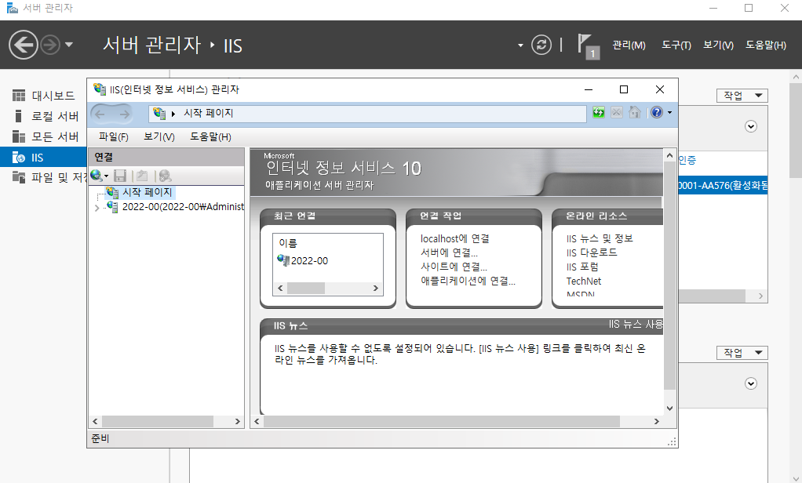
Task: Collapse the lower Server Manager section chevron
Action: 751,383
